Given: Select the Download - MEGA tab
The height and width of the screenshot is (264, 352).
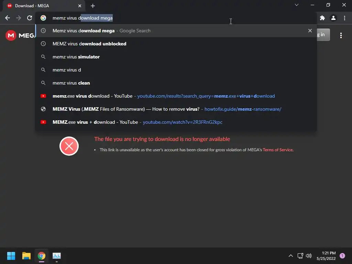Looking at the screenshot, I should [x=44, y=6].
